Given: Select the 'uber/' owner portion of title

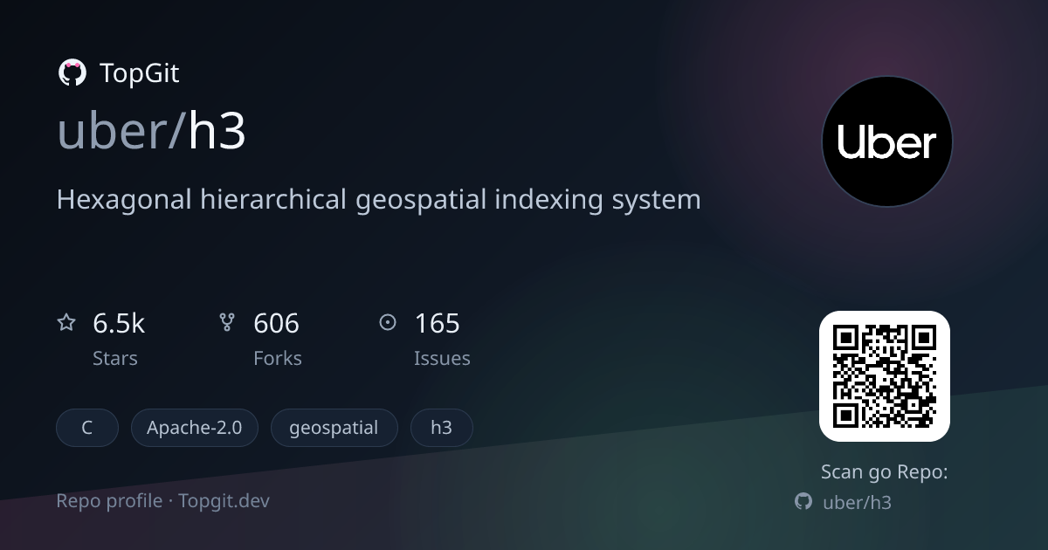Looking at the screenshot, I should pyautogui.click(x=121, y=132).
